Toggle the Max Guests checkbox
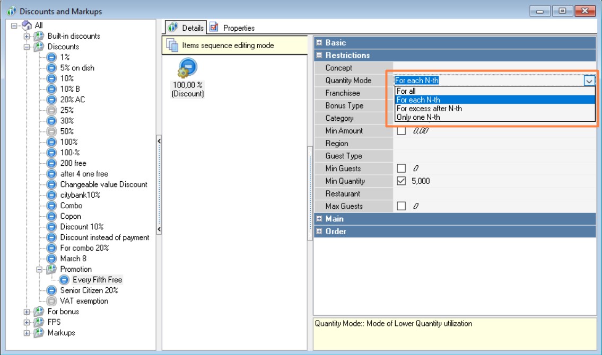 [402, 206]
